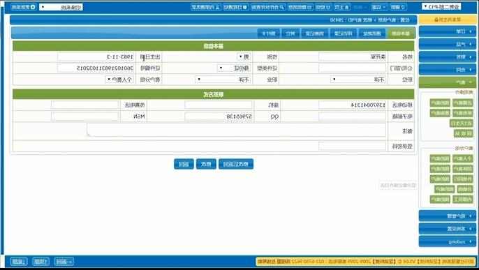Open 合作伙伴查询 search icon button
The image size is (479, 270).
click(x=268, y=7)
